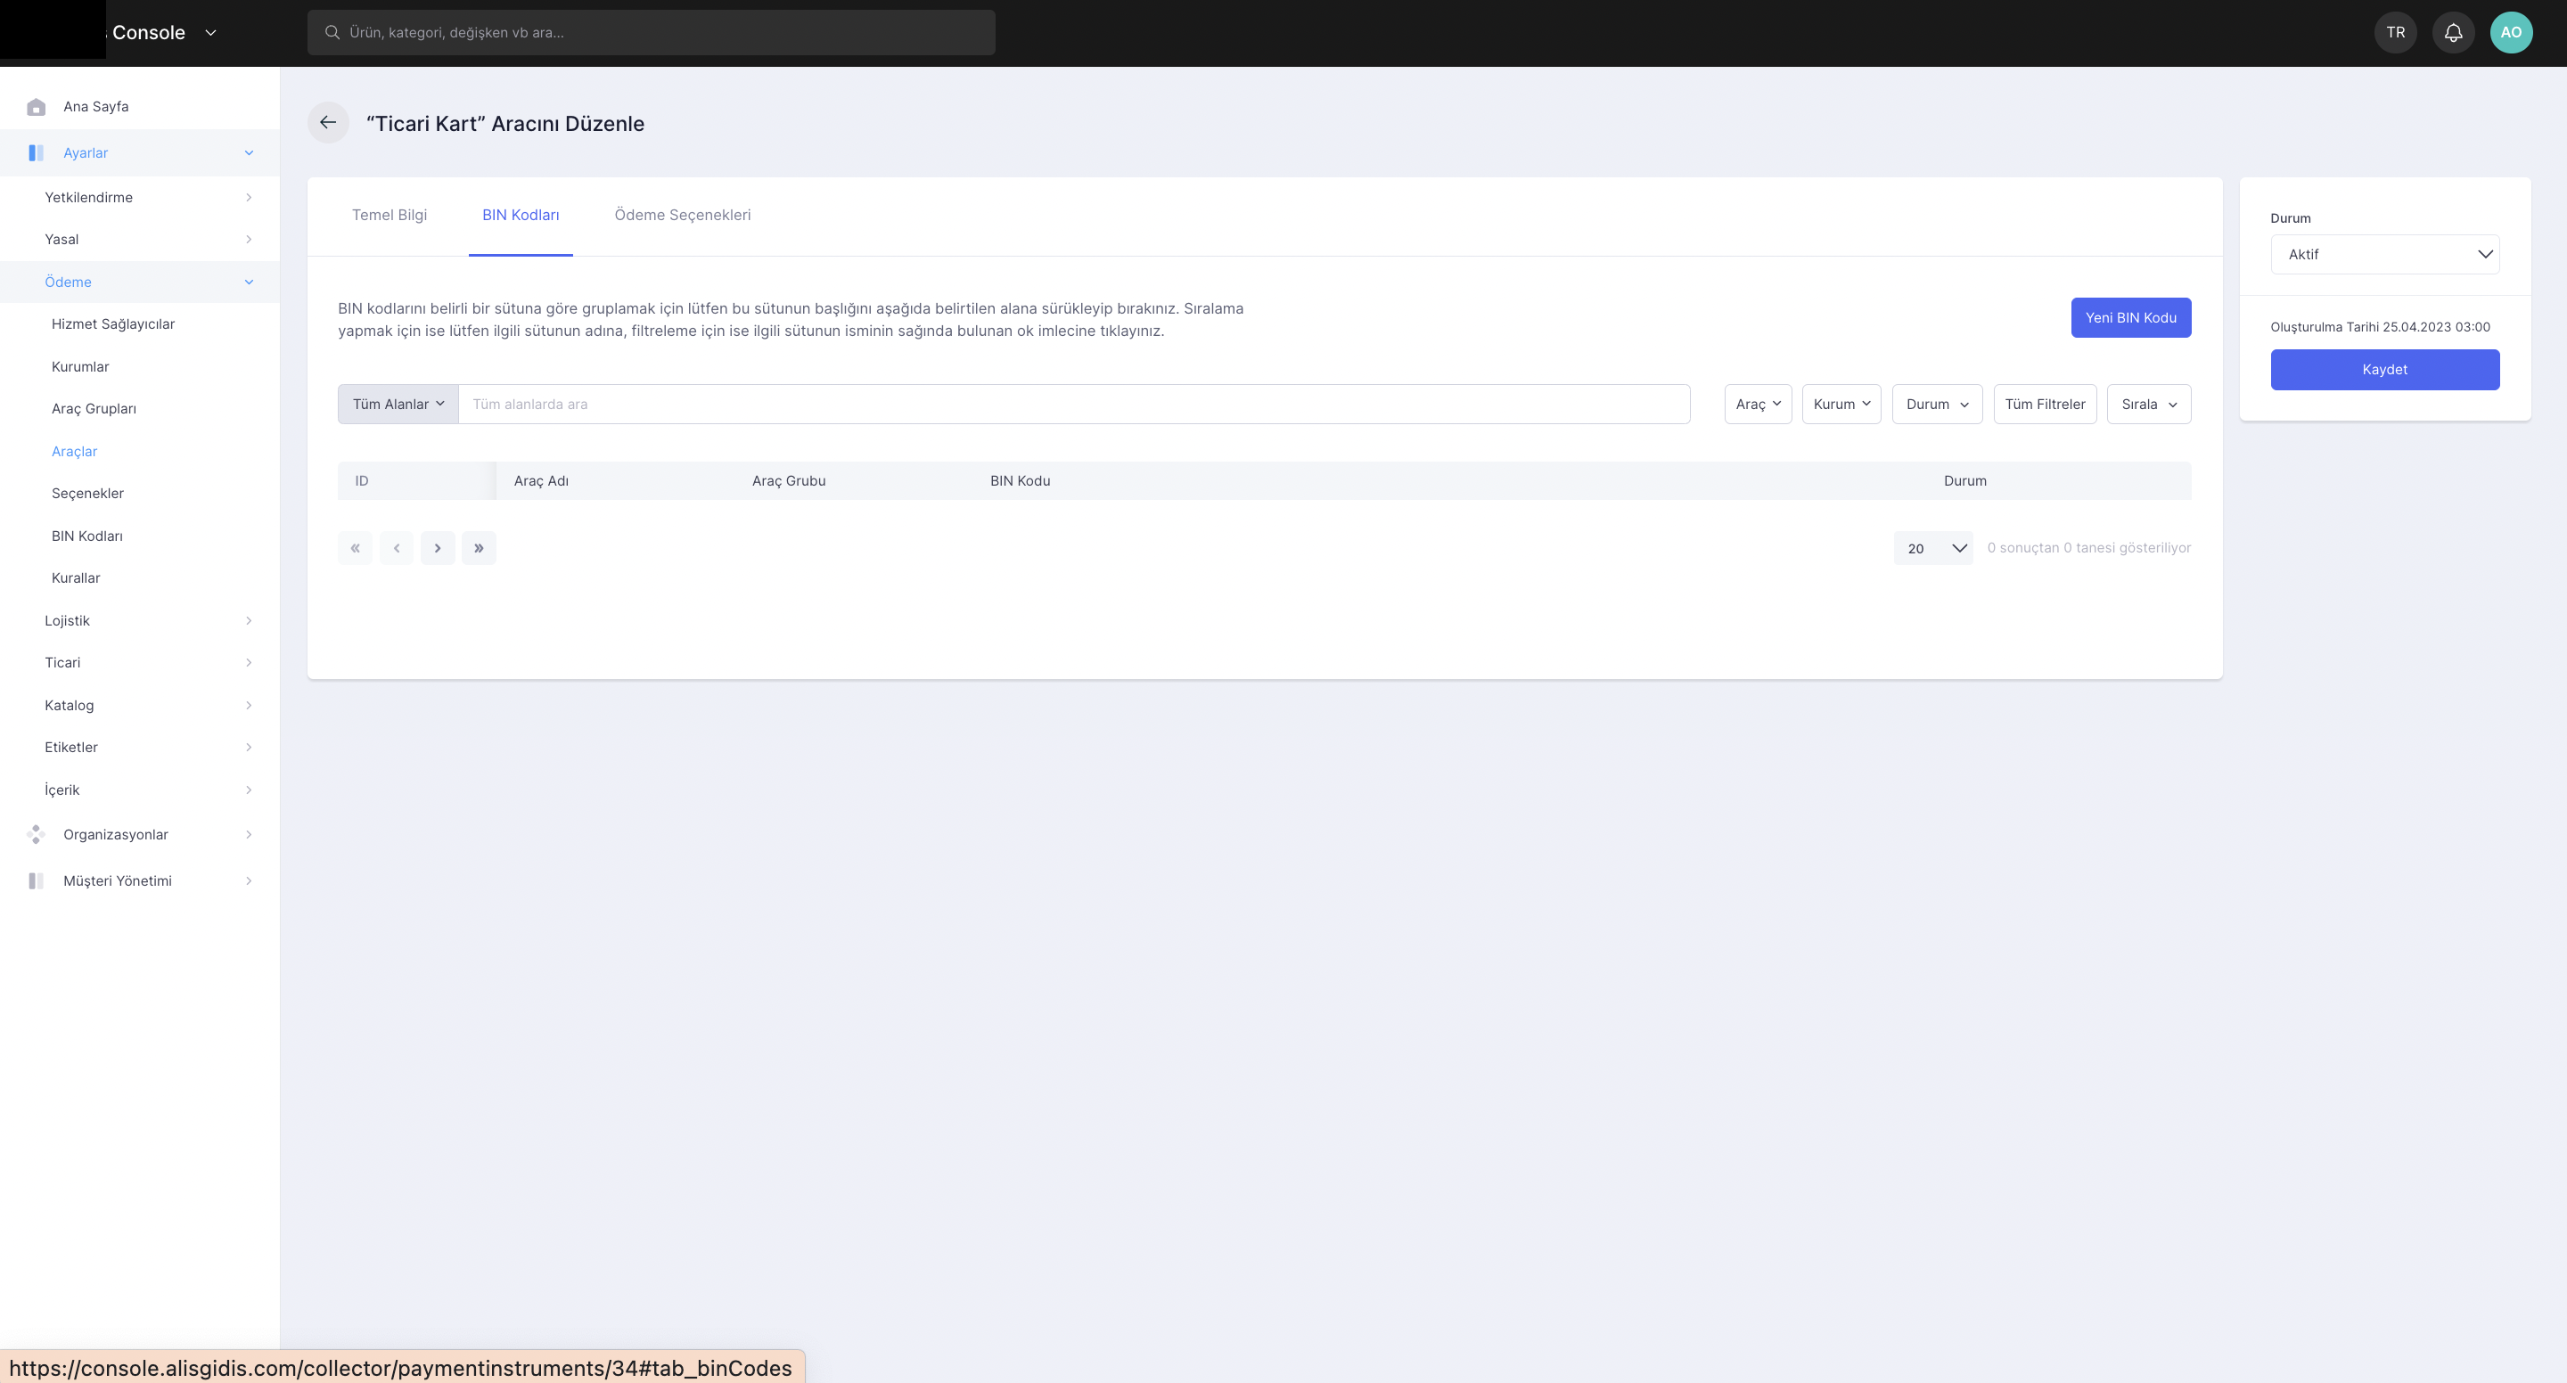Sort by the ID column header
The image size is (2567, 1383).
[362, 481]
